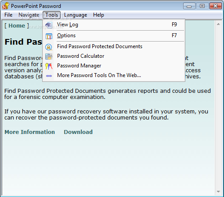This screenshot has height=197, width=224.
Task: Click the View Log eye icon
Action: [49, 25]
